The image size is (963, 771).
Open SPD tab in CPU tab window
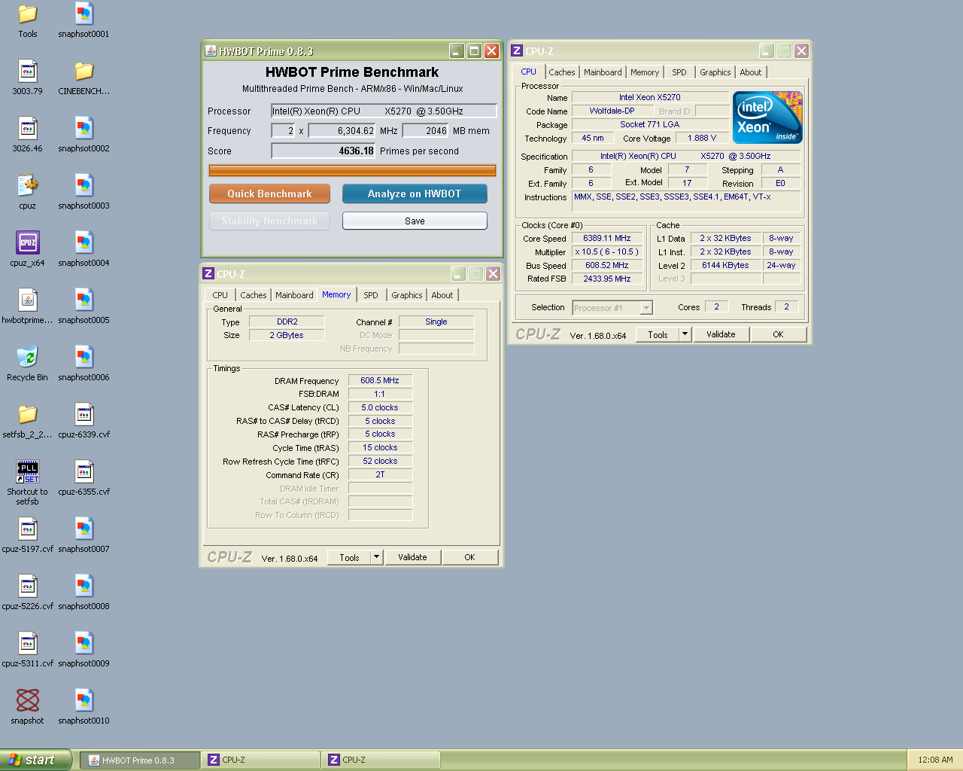coord(679,72)
